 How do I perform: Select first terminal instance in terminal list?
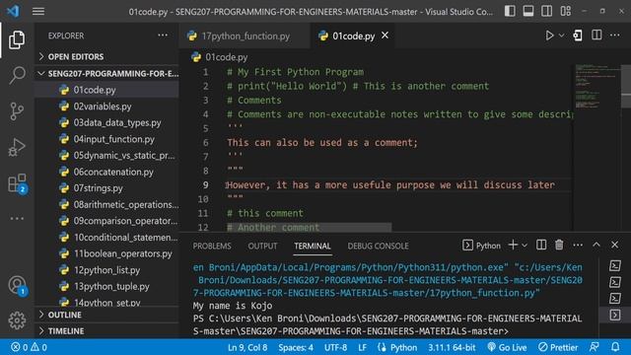(615, 265)
